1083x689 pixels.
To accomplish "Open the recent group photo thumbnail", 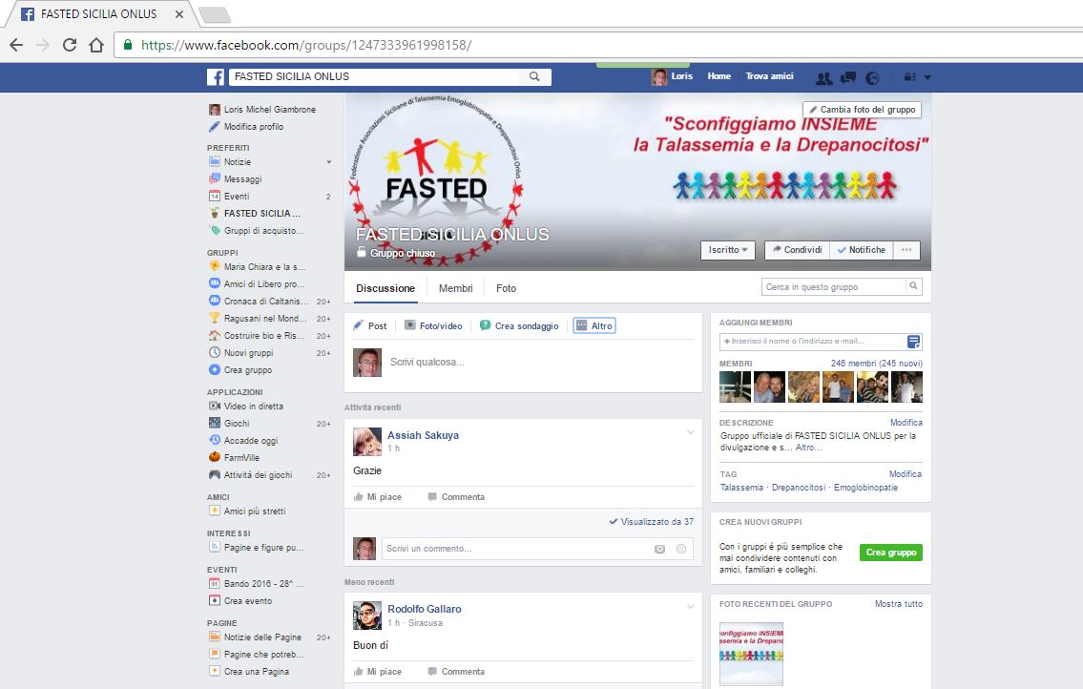I will [x=752, y=655].
